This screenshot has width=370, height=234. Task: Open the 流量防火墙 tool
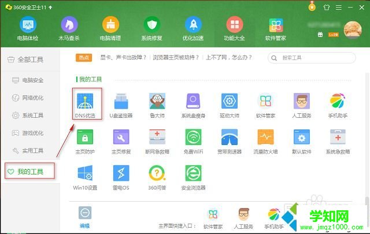pyautogui.click(x=265, y=142)
